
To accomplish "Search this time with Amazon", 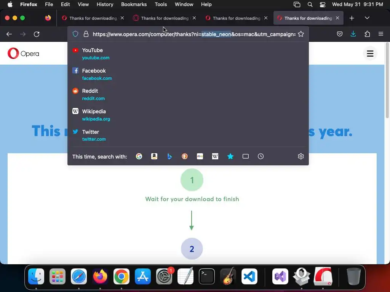I will tap(154, 156).
